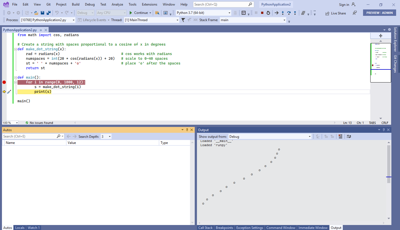Open the Show output from Debug dropdown
The image size is (400, 230).
tap(309, 136)
